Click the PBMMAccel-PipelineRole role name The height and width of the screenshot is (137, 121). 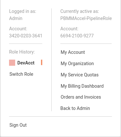[86, 18]
